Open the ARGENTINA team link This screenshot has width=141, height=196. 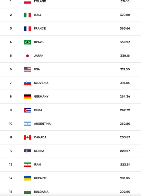pos(42,124)
